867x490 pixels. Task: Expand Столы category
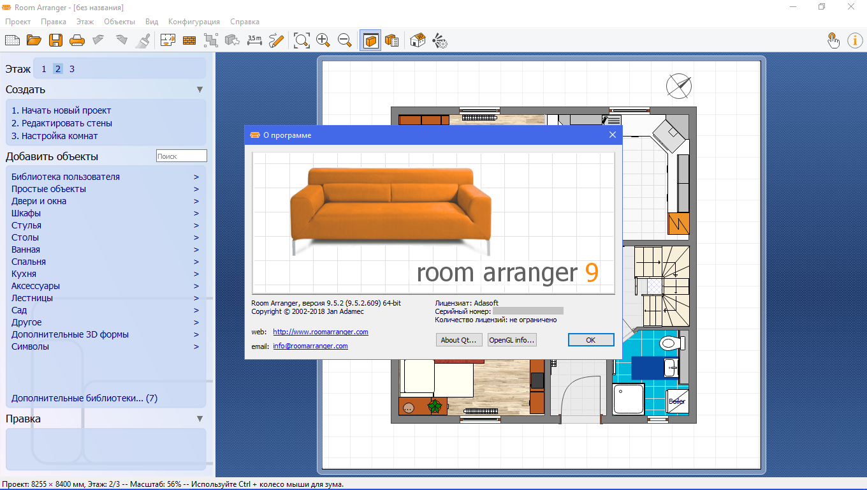click(x=105, y=237)
